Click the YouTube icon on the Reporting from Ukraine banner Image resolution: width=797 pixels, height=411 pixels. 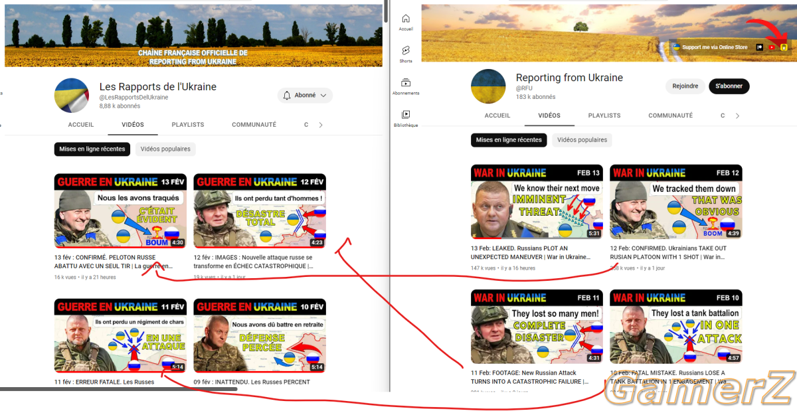click(772, 47)
